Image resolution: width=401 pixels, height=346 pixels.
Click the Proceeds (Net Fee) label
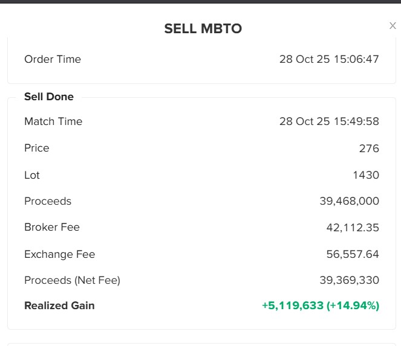(x=72, y=280)
